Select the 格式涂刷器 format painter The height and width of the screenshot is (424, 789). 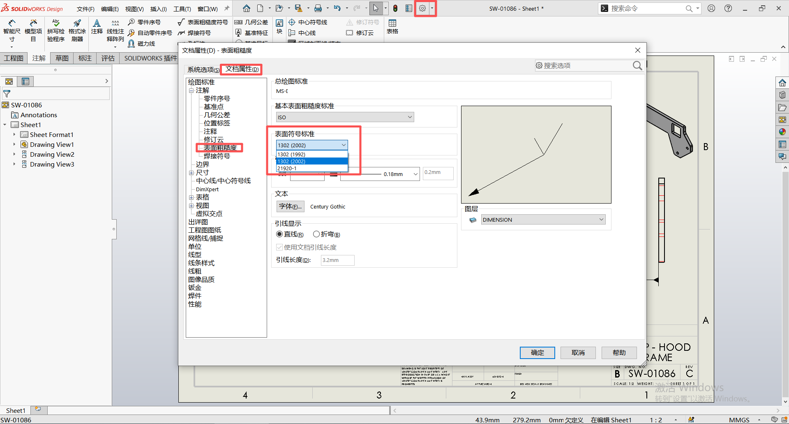point(77,30)
